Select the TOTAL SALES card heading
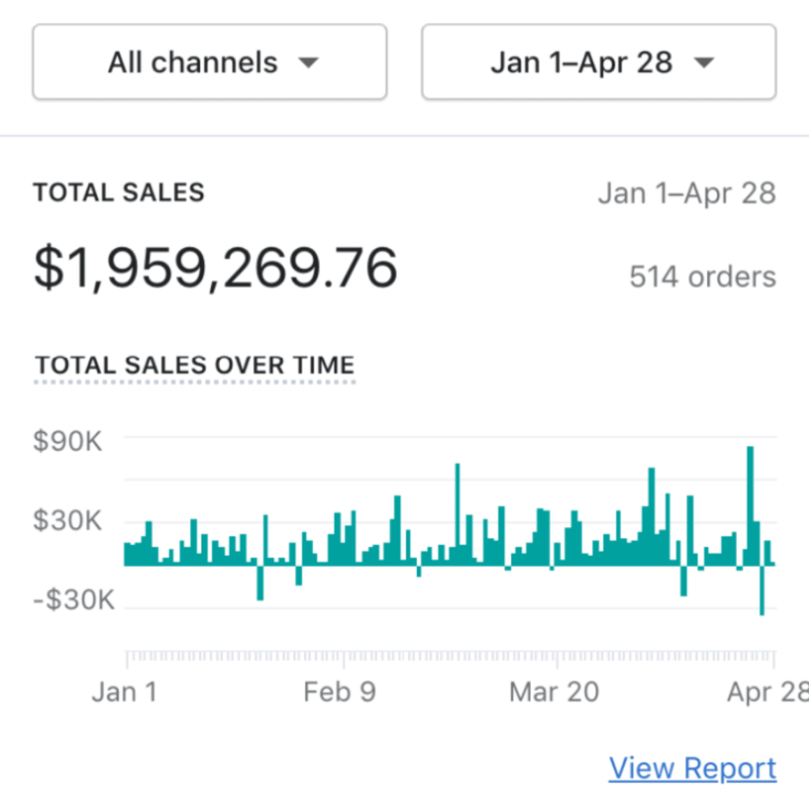 point(119,193)
